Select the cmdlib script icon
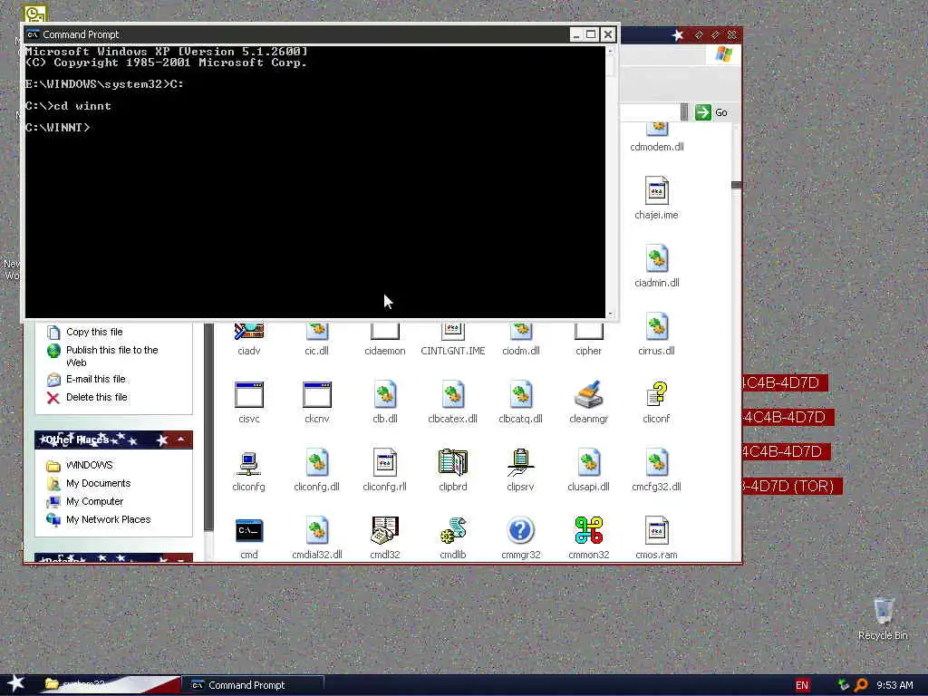 pos(453,531)
